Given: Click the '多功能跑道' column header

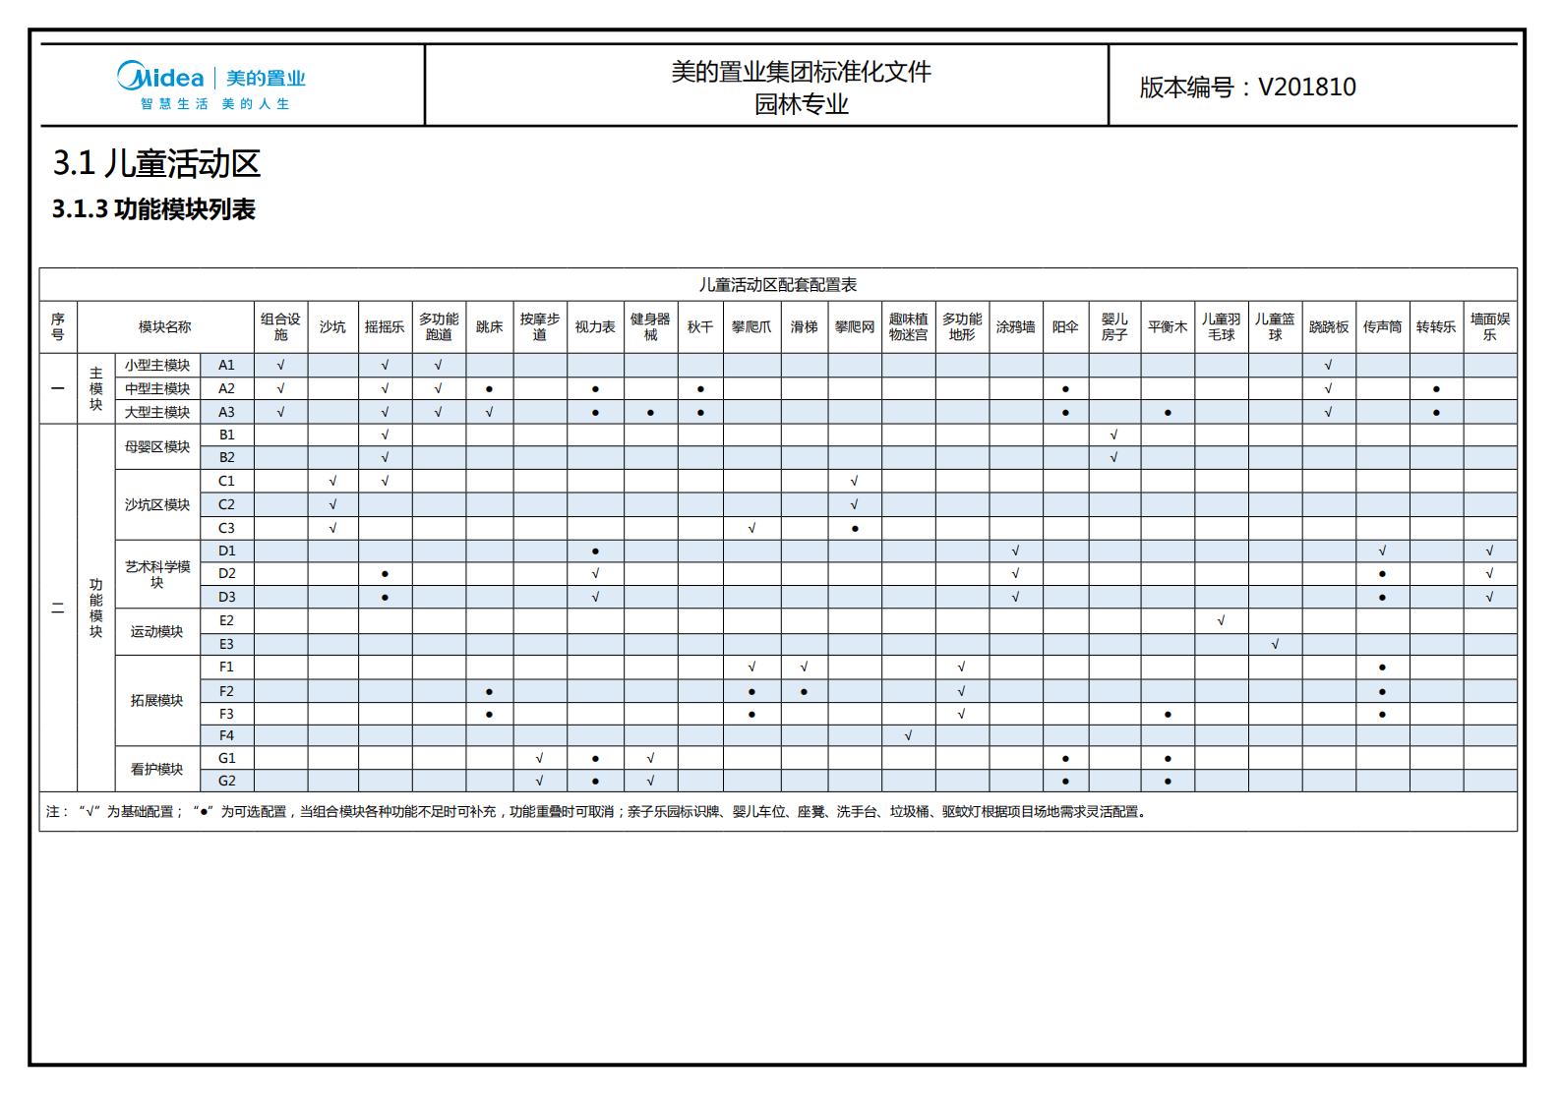Looking at the screenshot, I should [439, 326].
